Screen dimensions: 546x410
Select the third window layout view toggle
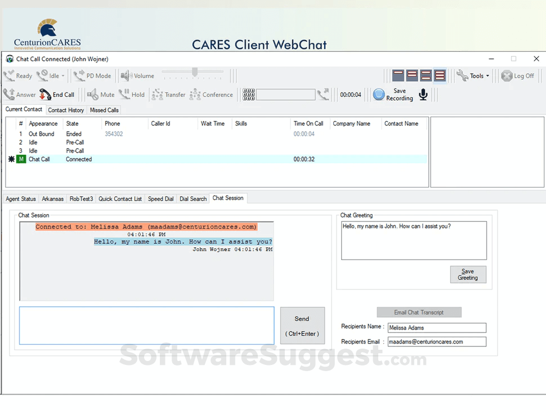coord(427,75)
